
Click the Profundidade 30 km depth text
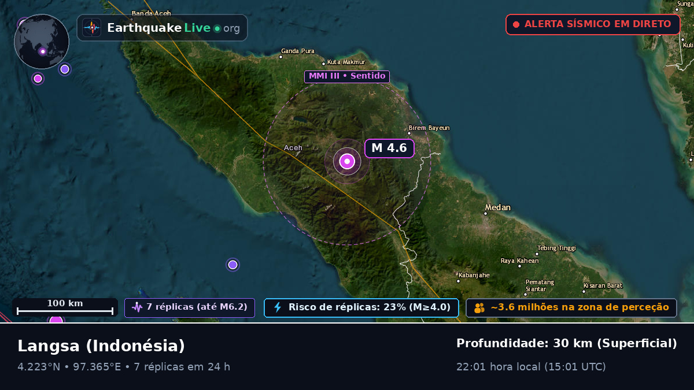(567, 343)
